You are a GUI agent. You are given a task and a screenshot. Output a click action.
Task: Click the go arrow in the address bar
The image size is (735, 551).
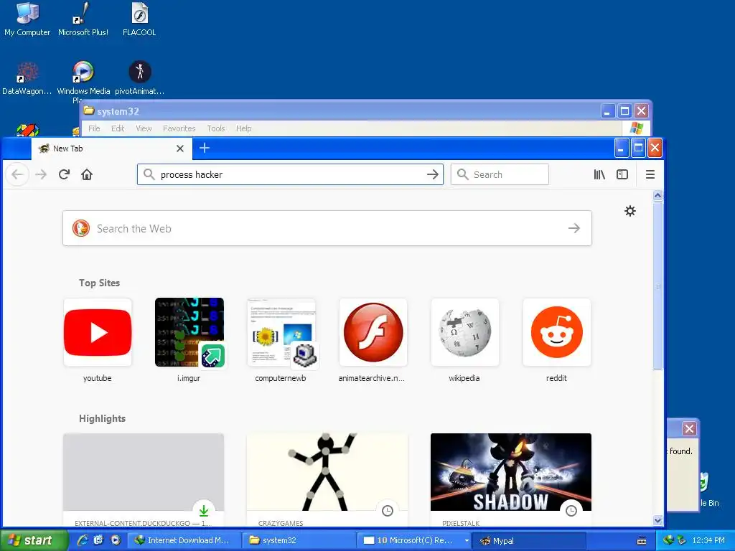[x=433, y=174]
